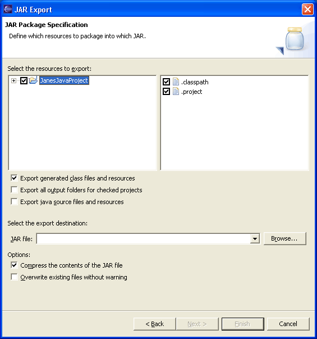This screenshot has height=339, width=317.
Task: Enable Overwrite existing files without warning
Action: (14, 277)
